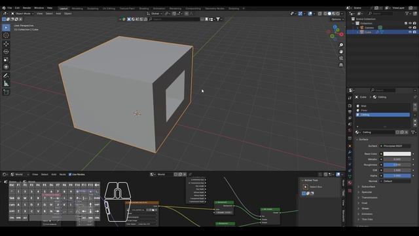419x236 pixels.
Task: Open the Material properties tab
Action: [x=350, y=183]
